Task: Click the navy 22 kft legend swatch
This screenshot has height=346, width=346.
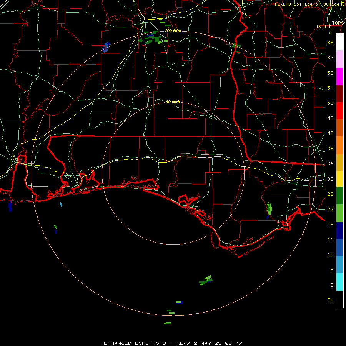Action: point(339,230)
